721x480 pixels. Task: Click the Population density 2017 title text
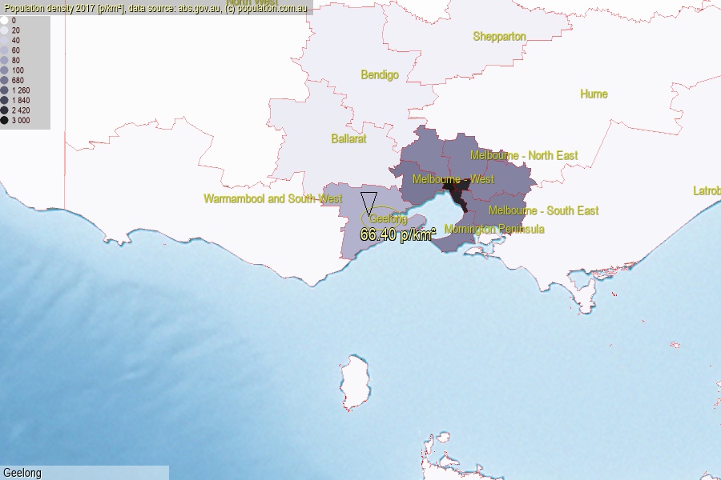[156, 8]
